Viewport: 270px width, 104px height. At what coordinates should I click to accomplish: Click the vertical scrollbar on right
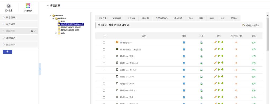(x=268, y=31)
